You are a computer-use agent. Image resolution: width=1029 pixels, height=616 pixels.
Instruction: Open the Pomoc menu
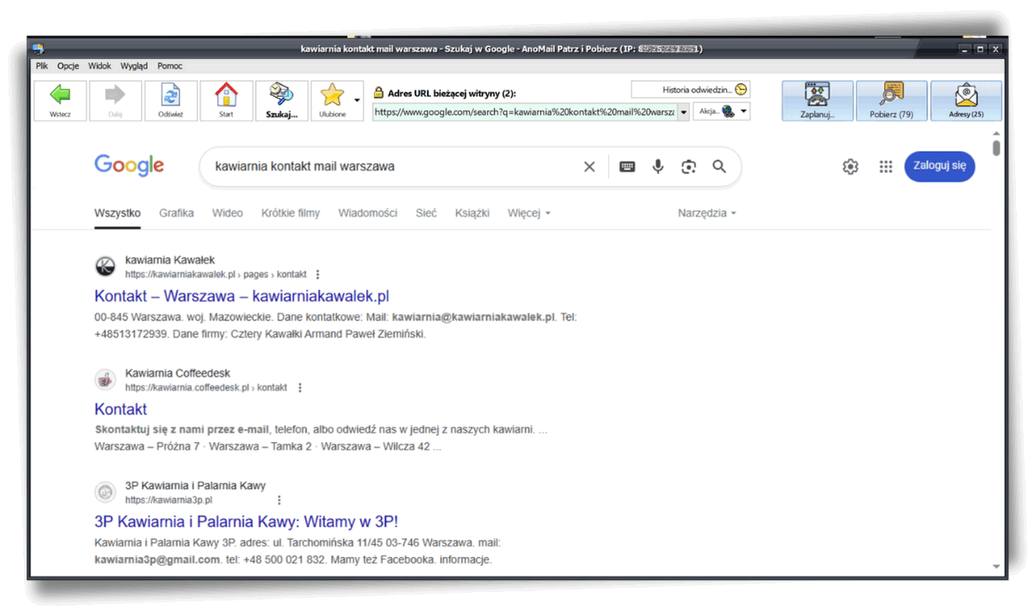(x=170, y=66)
